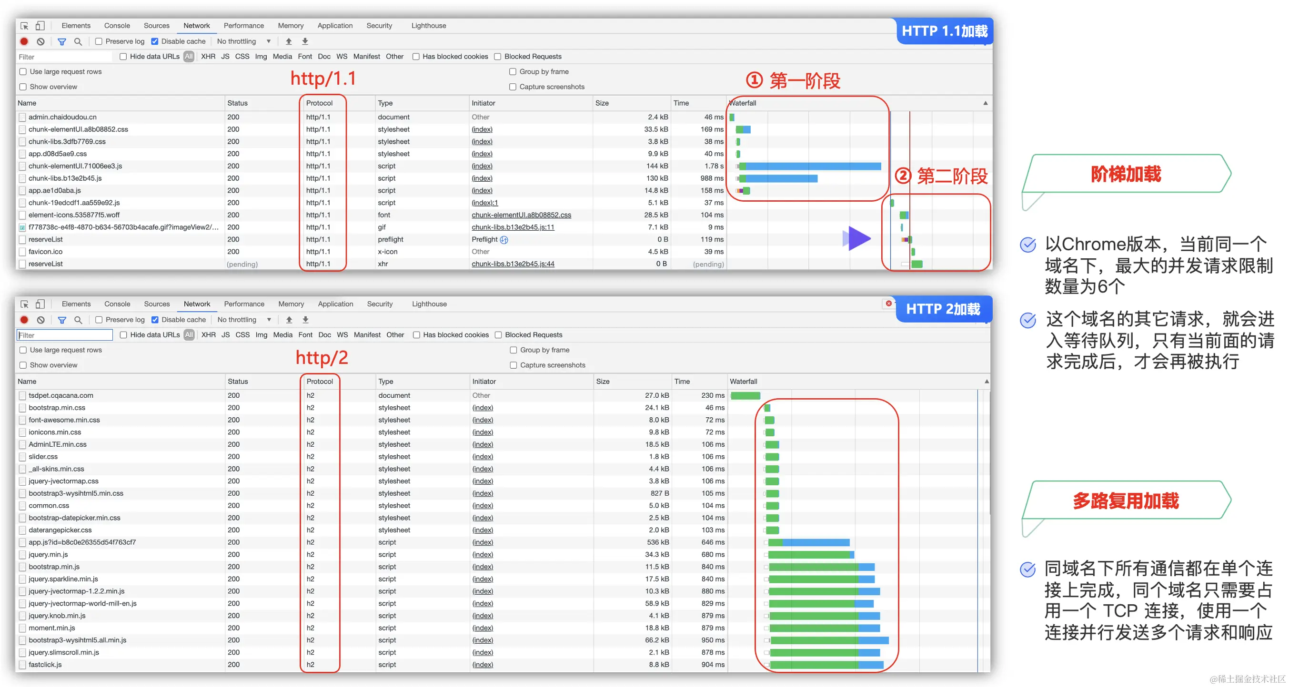Check Hide data URLs in top panel
The image size is (1289, 687).
coord(123,57)
